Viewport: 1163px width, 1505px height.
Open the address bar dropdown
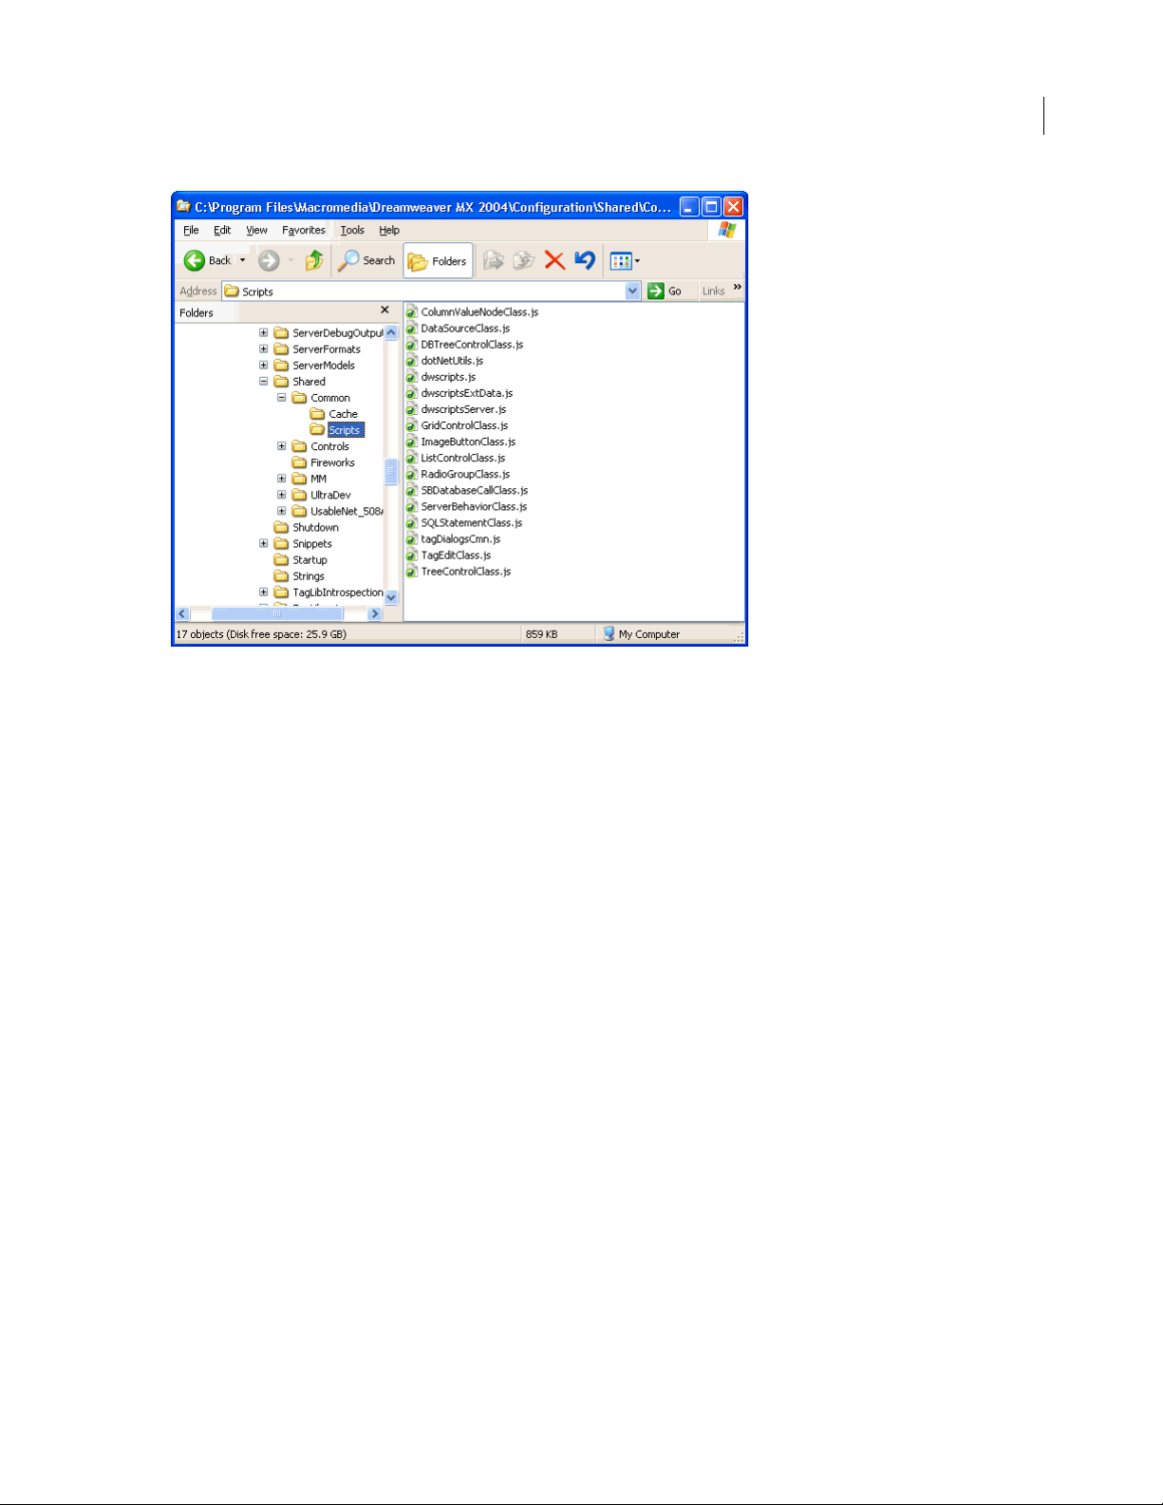pos(633,292)
